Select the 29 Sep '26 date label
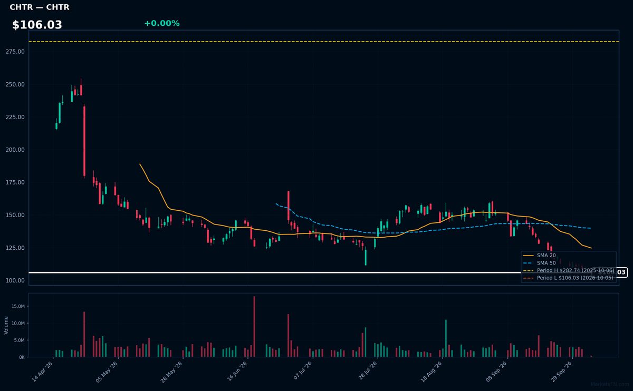 (x=561, y=372)
